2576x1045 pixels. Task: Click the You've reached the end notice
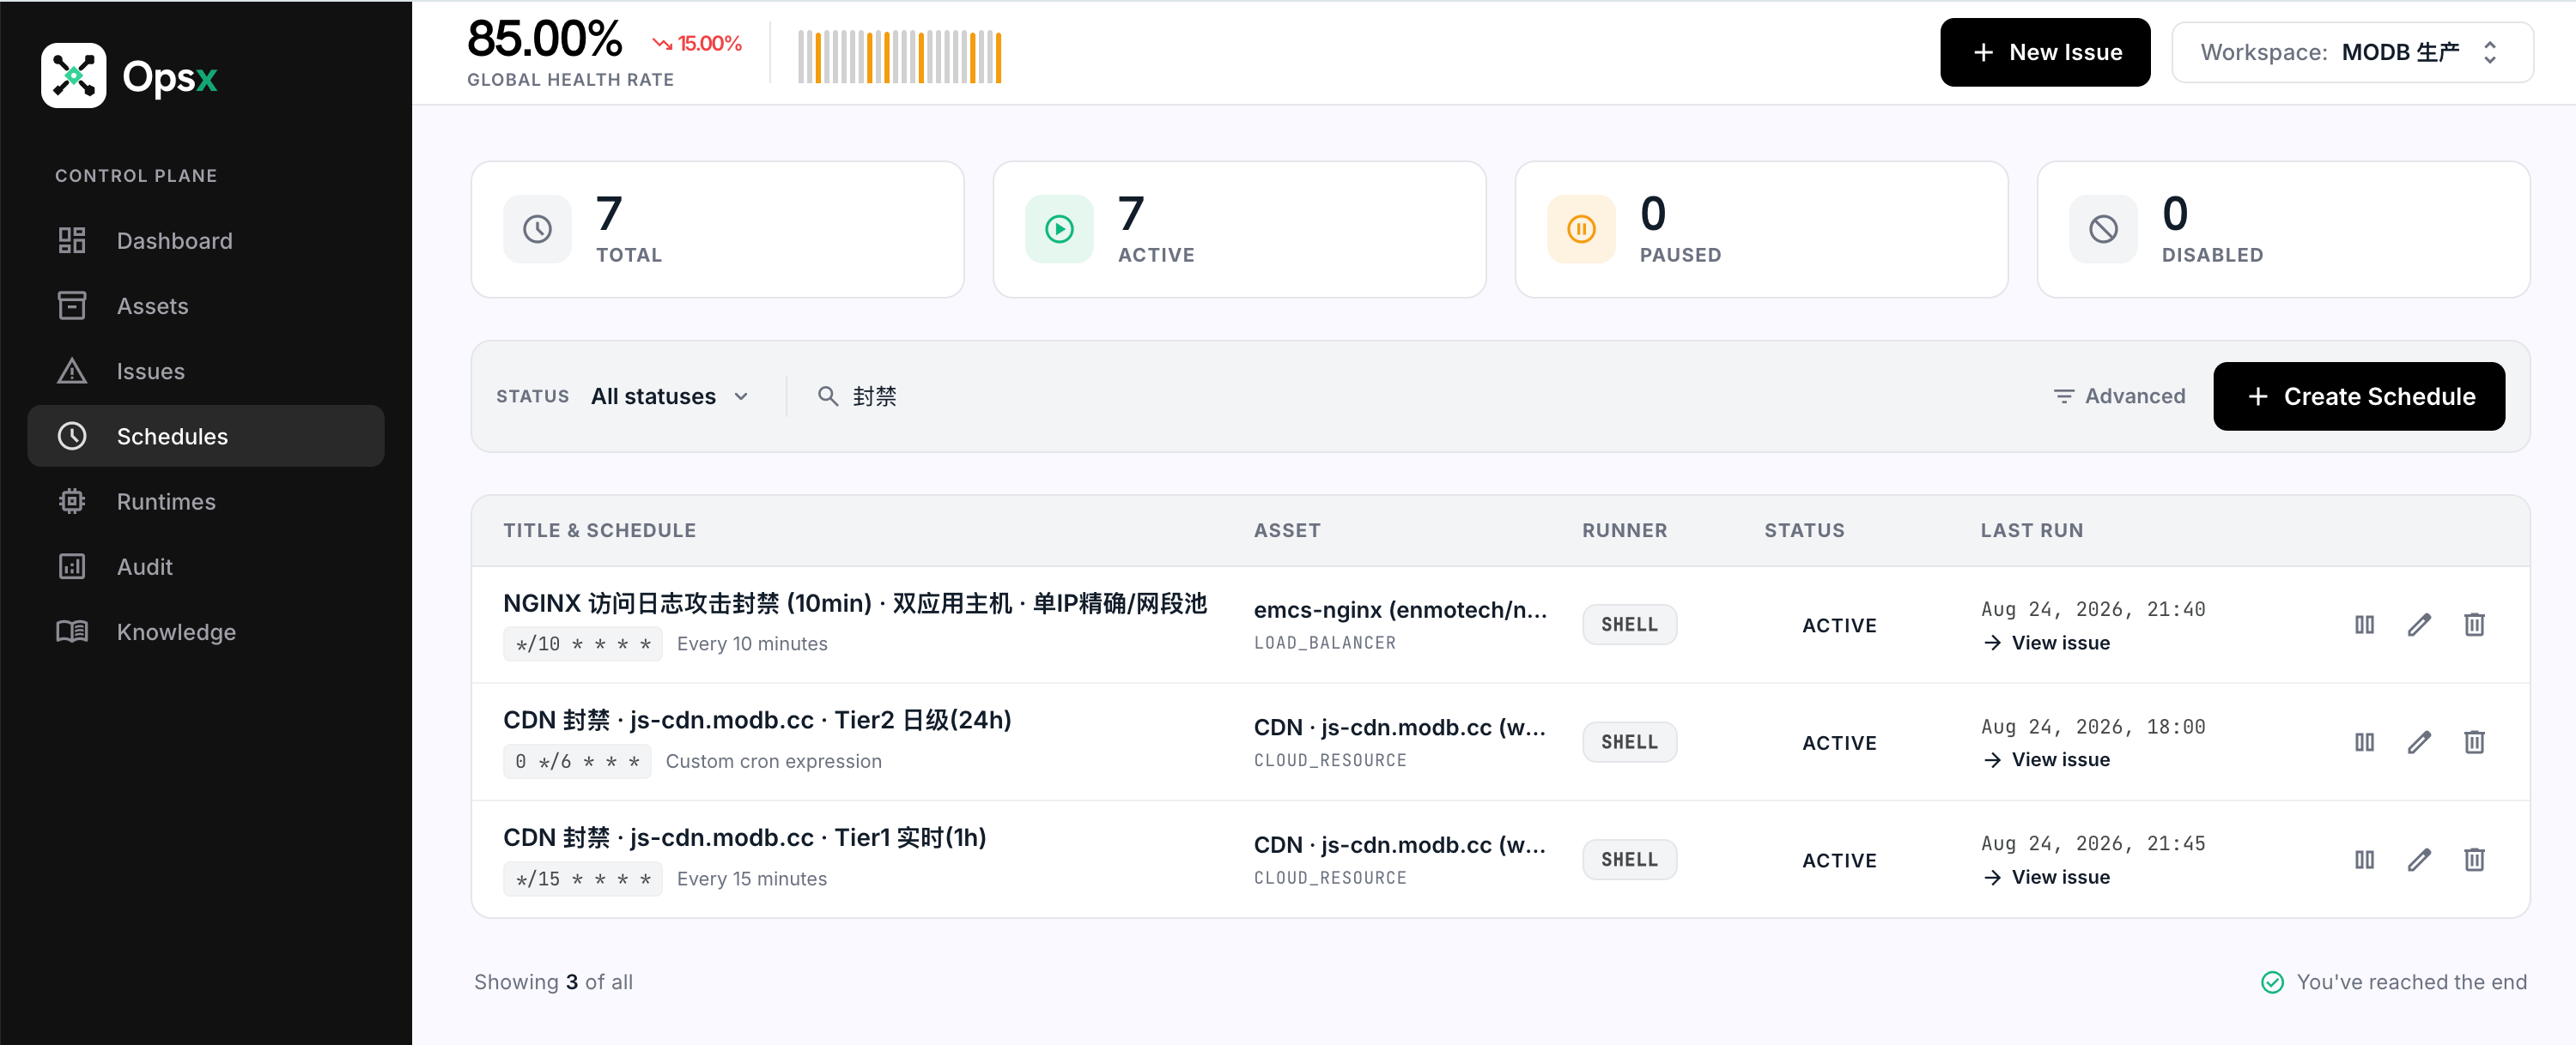(x=2394, y=982)
